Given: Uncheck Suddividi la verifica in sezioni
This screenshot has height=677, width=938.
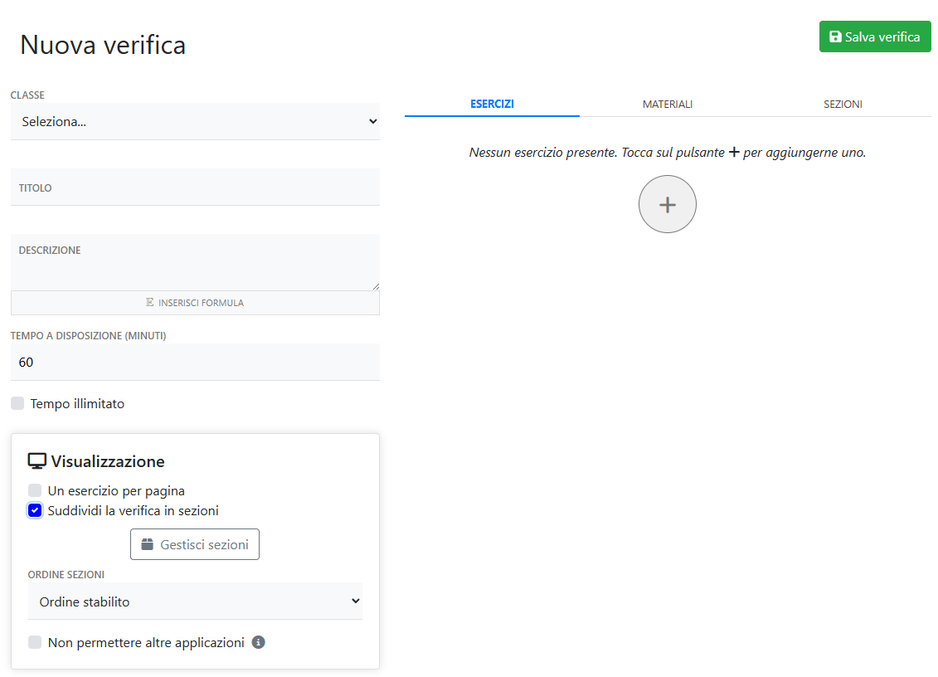Looking at the screenshot, I should click(x=35, y=510).
